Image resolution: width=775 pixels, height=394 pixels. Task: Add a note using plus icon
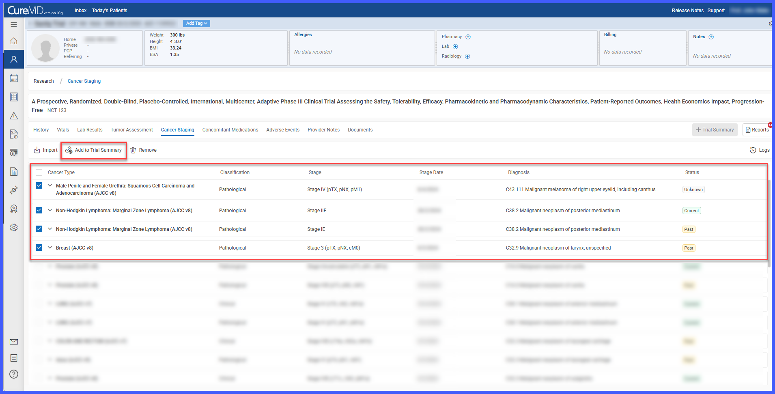[711, 37]
